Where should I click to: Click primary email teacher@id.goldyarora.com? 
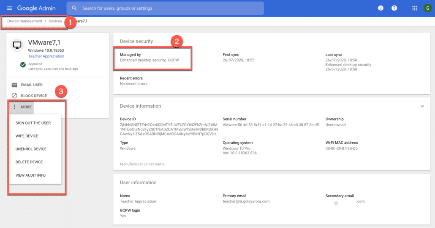pos(246,201)
